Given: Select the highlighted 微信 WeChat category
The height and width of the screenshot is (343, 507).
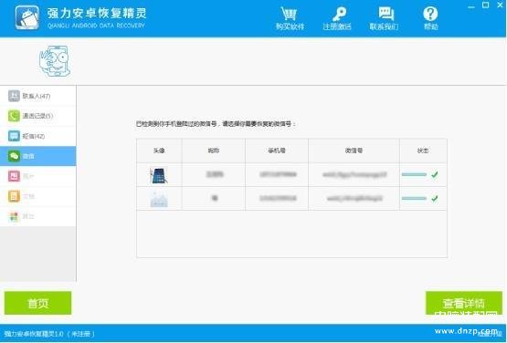Looking at the screenshot, I should coord(37,156).
